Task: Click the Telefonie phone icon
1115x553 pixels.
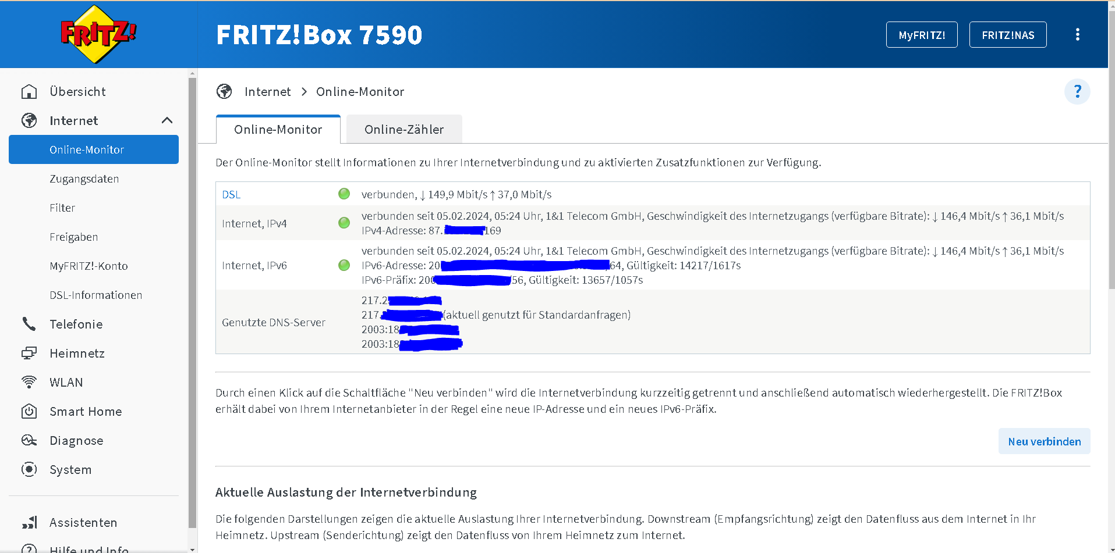Action: (x=29, y=324)
